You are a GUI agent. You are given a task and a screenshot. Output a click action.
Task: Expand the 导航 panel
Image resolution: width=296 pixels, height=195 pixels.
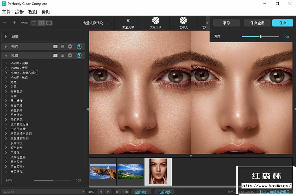[6, 37]
